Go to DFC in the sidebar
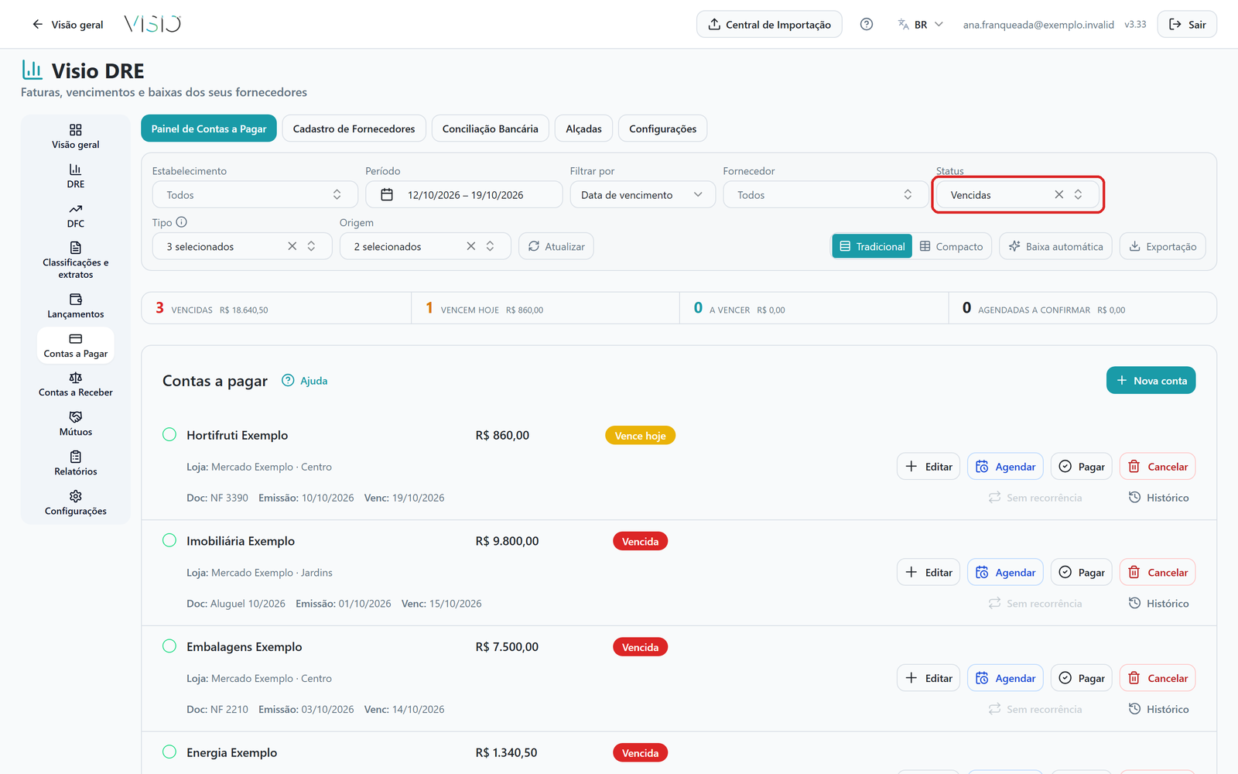The width and height of the screenshot is (1238, 774). 75,215
